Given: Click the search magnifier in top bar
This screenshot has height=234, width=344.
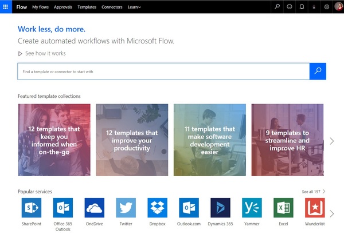Looking at the screenshot, I should point(277,6).
